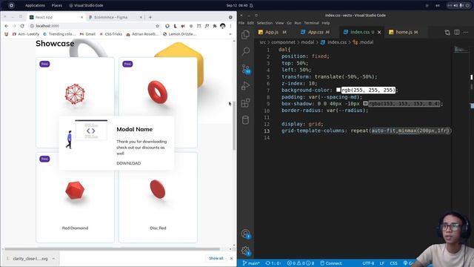Open the Extensions view
474x267 pixels.
[245, 103]
